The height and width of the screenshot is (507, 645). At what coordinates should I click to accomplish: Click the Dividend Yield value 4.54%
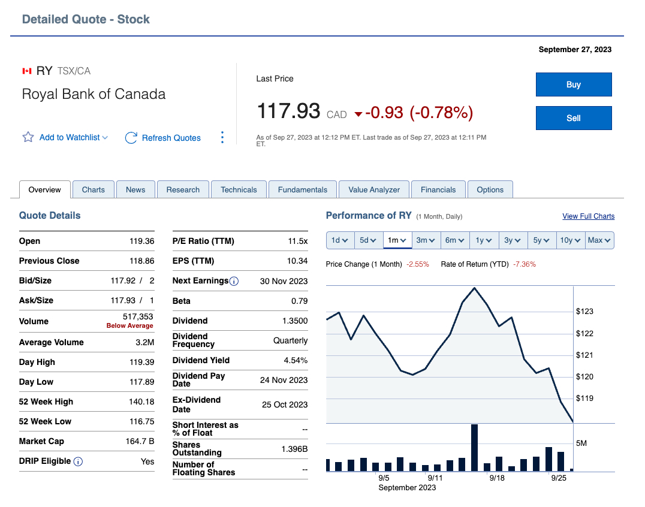click(x=296, y=360)
